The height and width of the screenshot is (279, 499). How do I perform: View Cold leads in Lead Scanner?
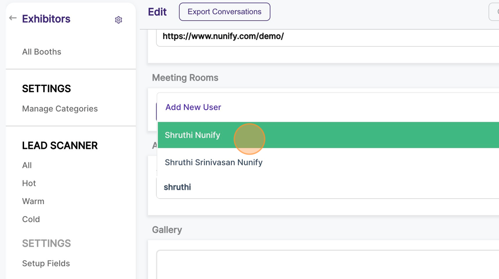(x=31, y=219)
